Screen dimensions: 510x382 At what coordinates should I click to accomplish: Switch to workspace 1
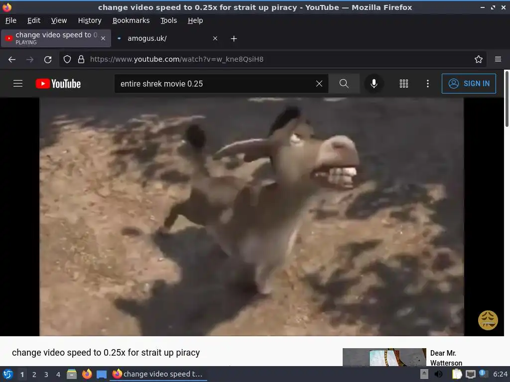22,375
